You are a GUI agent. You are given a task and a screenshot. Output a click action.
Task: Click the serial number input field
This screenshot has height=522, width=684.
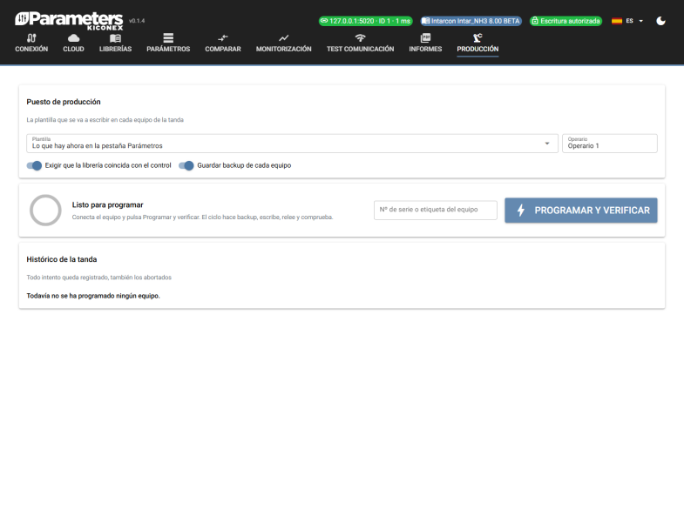click(x=436, y=210)
